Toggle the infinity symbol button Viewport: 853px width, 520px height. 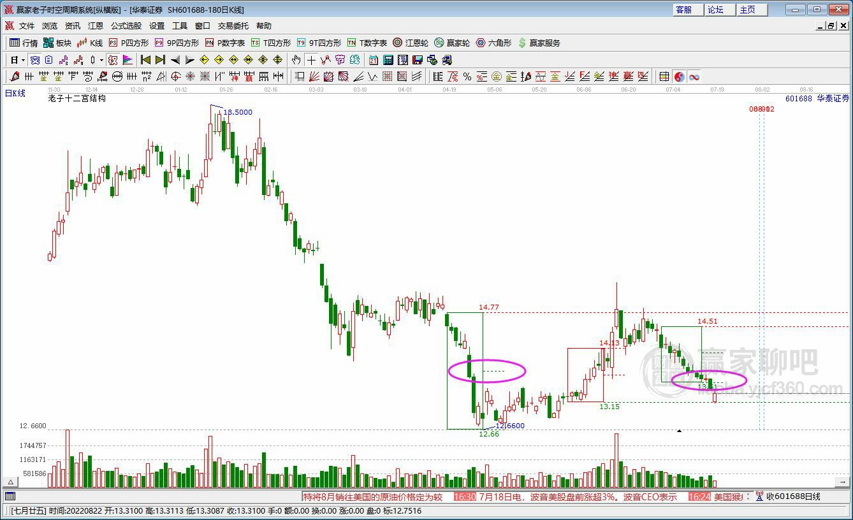pyautogui.click(x=694, y=76)
